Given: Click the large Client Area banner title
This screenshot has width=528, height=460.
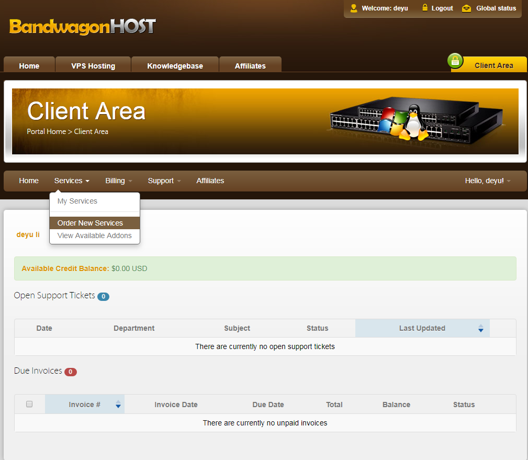Looking at the screenshot, I should point(86,111).
